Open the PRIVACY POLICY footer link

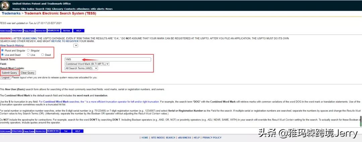click(x=212, y=138)
